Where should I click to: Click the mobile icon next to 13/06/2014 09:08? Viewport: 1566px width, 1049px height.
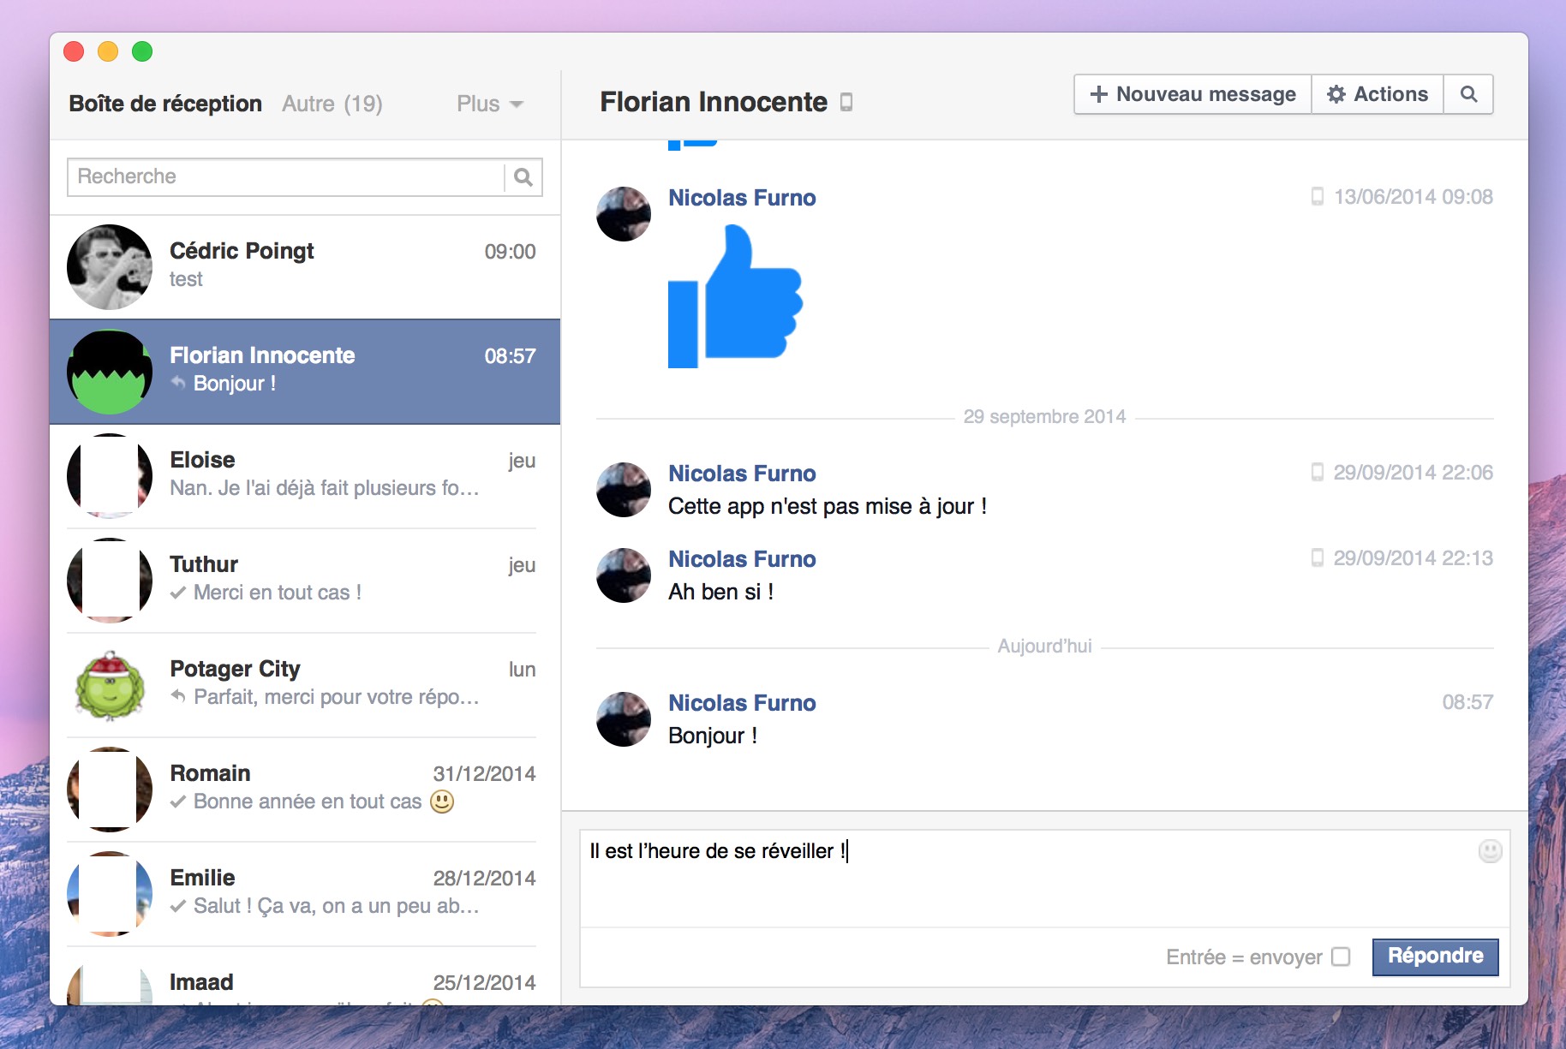click(1318, 197)
